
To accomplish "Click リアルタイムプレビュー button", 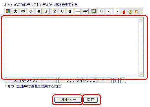I will coord(85,80).
